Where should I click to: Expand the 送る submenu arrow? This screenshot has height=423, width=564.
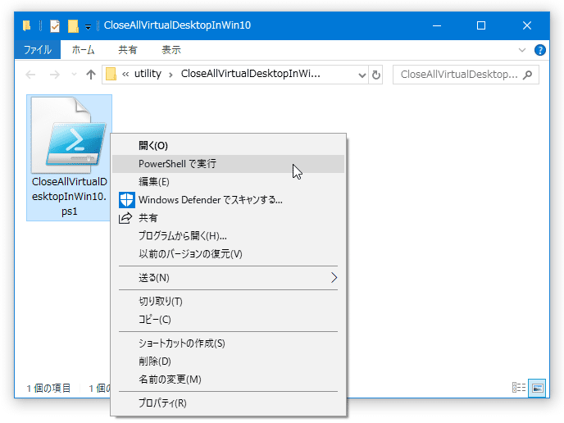(334, 278)
